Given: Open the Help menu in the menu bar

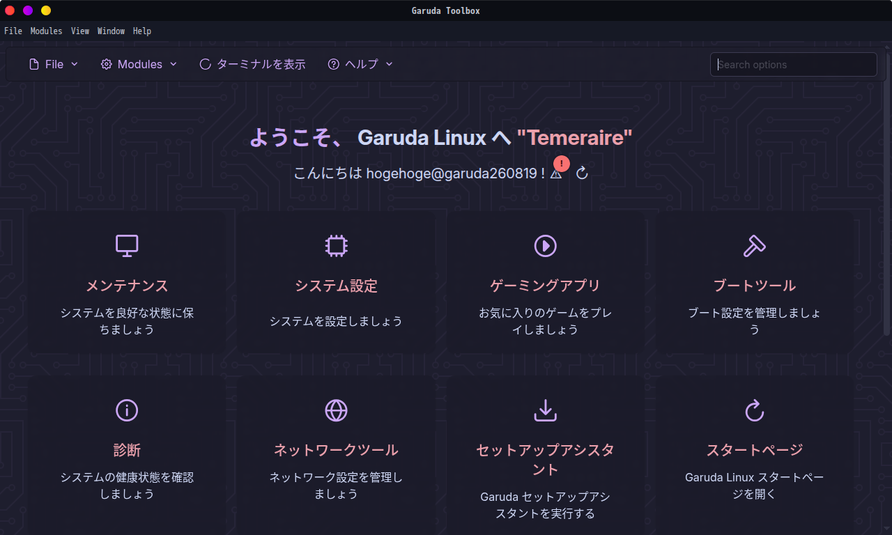Looking at the screenshot, I should click(142, 31).
